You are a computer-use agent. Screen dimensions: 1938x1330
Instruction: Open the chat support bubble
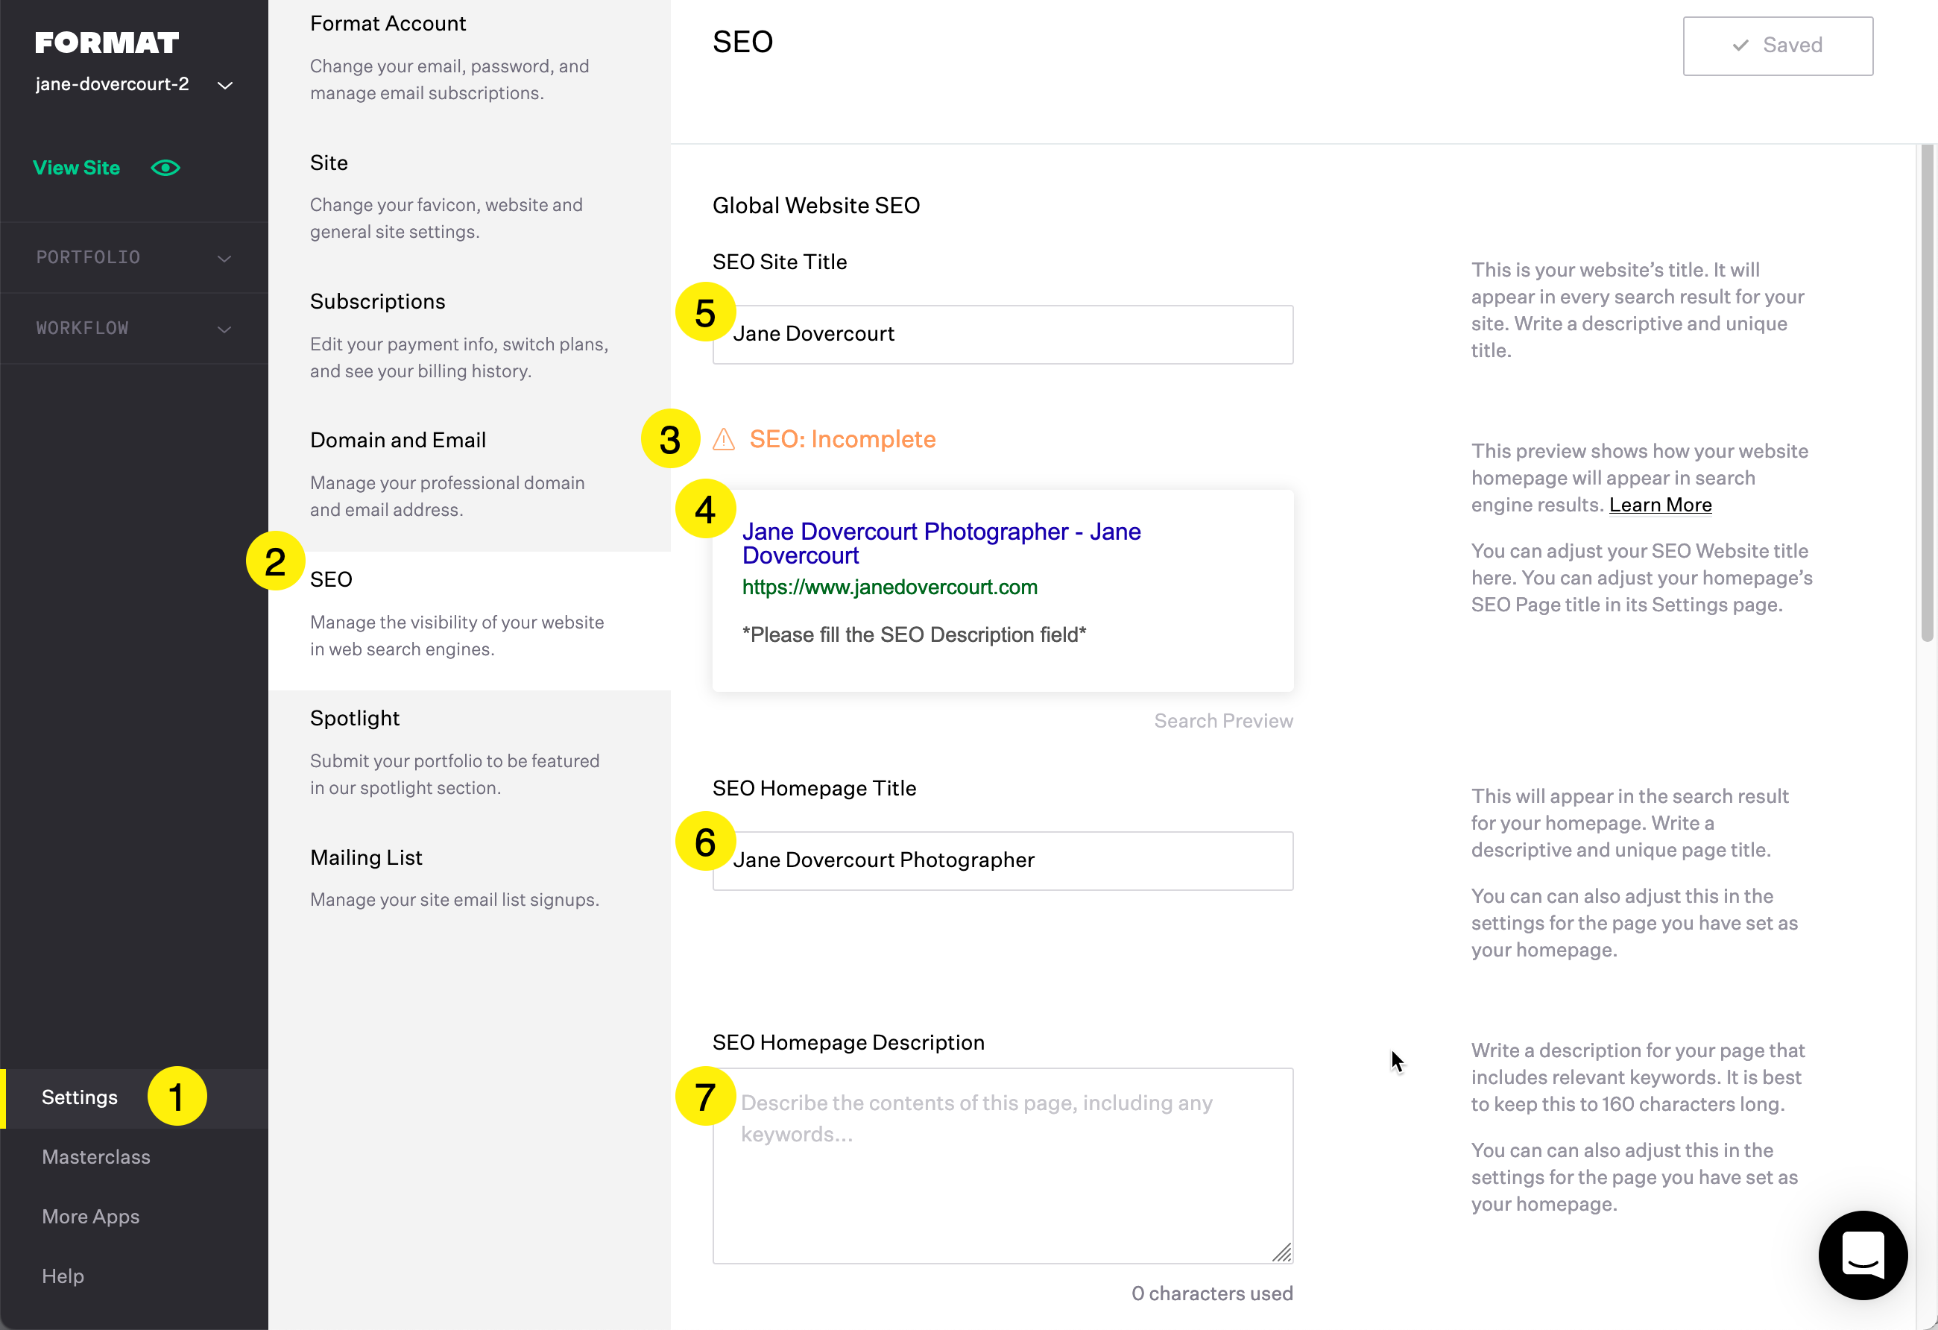[x=1863, y=1255]
